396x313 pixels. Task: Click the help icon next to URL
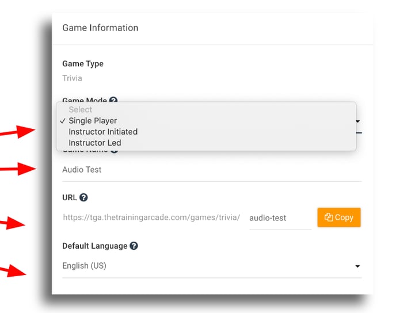tap(83, 197)
